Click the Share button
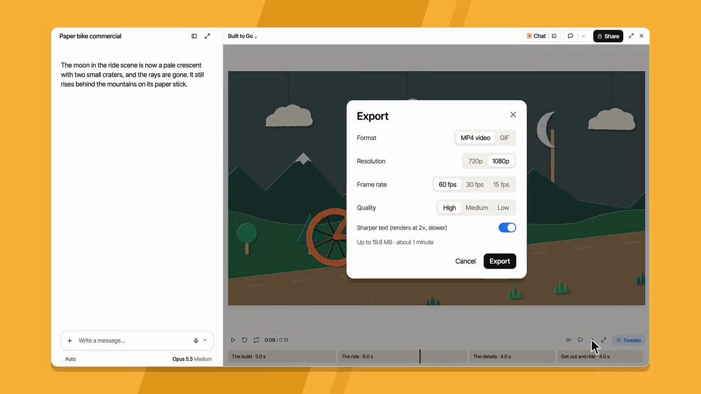 [x=608, y=36]
